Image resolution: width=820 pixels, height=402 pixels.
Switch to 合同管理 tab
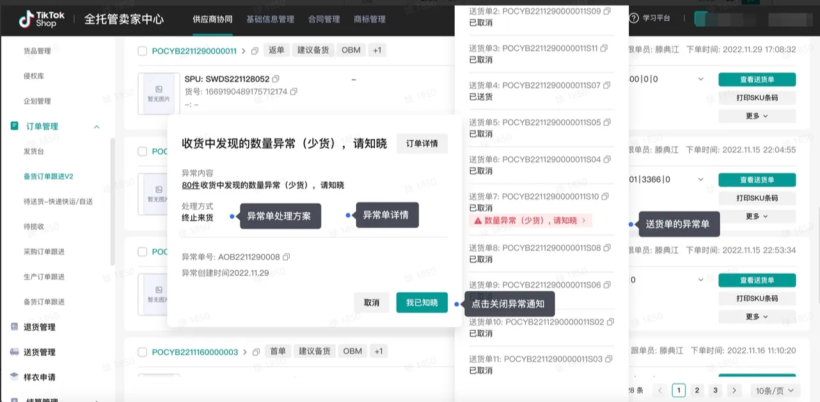click(324, 19)
